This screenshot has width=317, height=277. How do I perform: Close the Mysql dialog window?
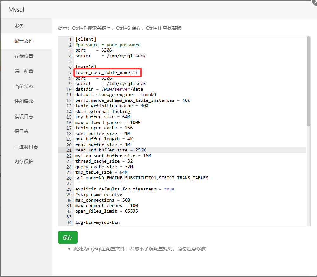tap(314, 2)
